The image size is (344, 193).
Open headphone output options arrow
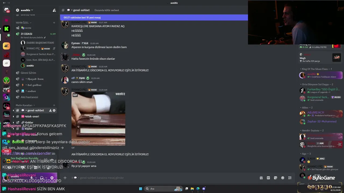pyautogui.click(x=46, y=178)
